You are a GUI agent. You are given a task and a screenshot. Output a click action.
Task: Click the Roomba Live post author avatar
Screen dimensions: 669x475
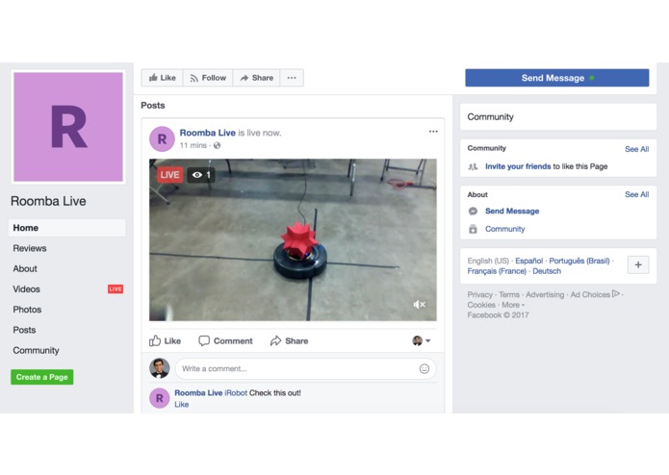click(x=162, y=138)
